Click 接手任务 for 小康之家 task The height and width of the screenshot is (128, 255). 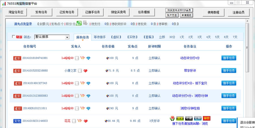click(x=229, y=71)
